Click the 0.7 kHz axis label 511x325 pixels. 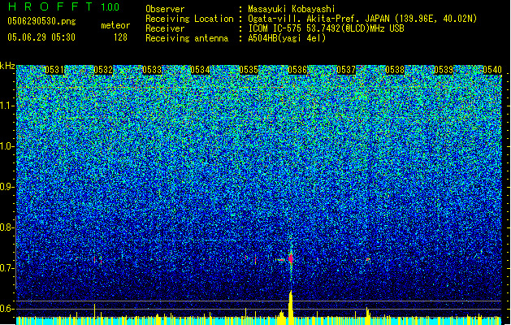click(x=6, y=268)
